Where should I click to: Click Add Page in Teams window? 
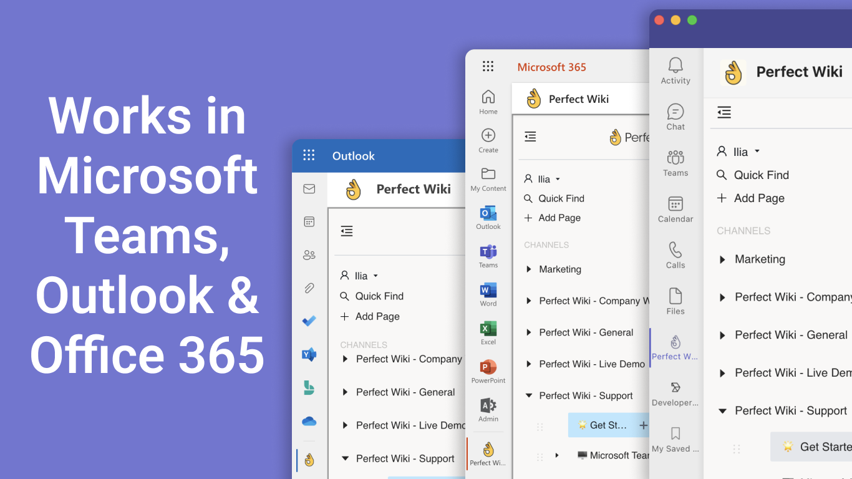[x=750, y=198]
